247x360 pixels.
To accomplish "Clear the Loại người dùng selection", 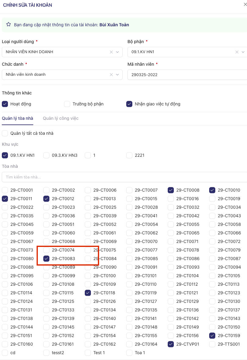I will coord(111,52).
